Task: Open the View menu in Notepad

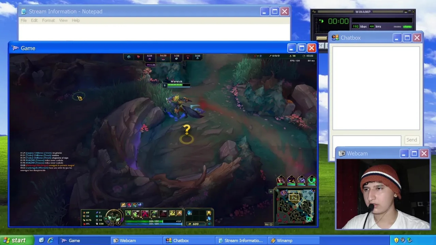Action: tap(63, 20)
